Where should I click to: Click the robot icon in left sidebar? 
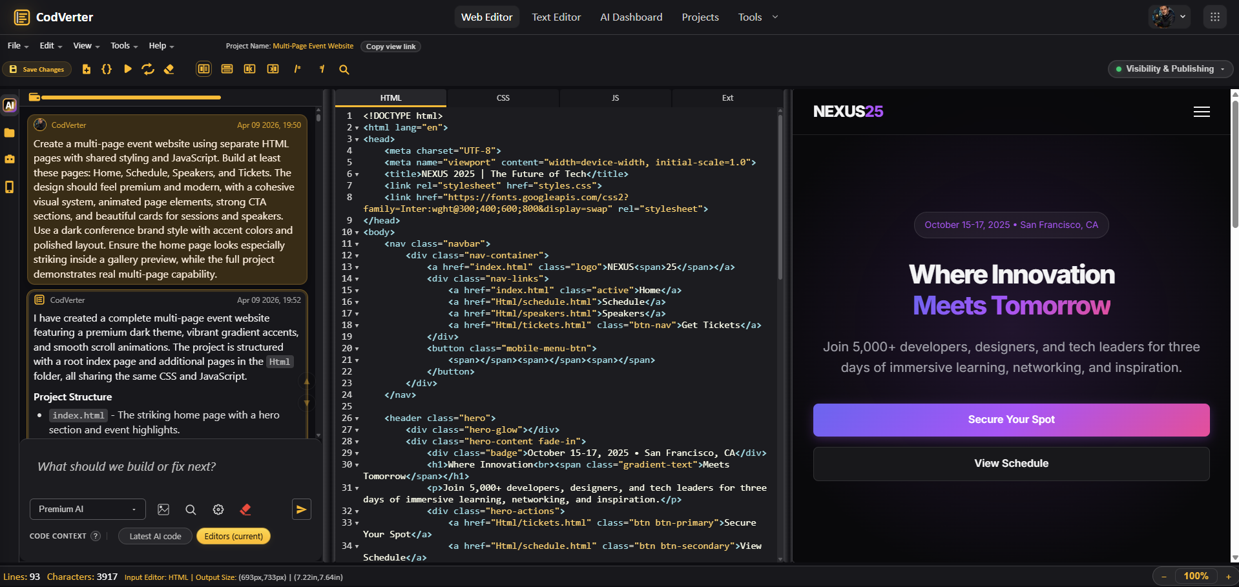pyautogui.click(x=10, y=159)
